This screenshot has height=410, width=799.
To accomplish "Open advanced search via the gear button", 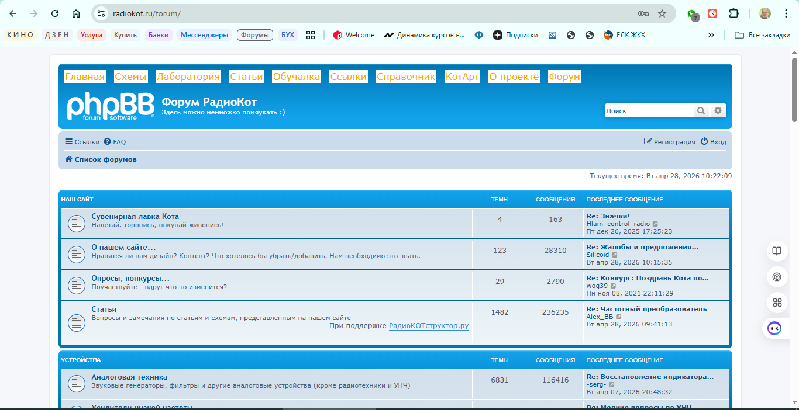I will pos(718,110).
